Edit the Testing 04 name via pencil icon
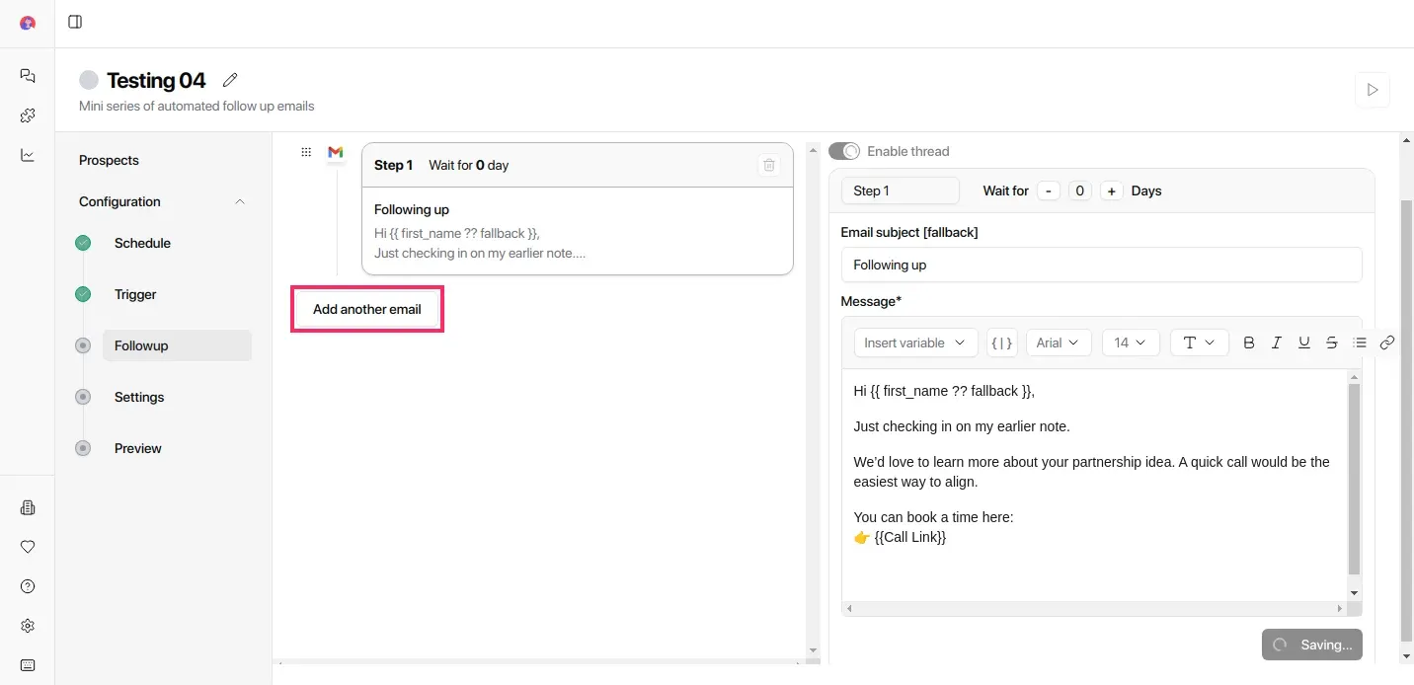 coord(230,79)
